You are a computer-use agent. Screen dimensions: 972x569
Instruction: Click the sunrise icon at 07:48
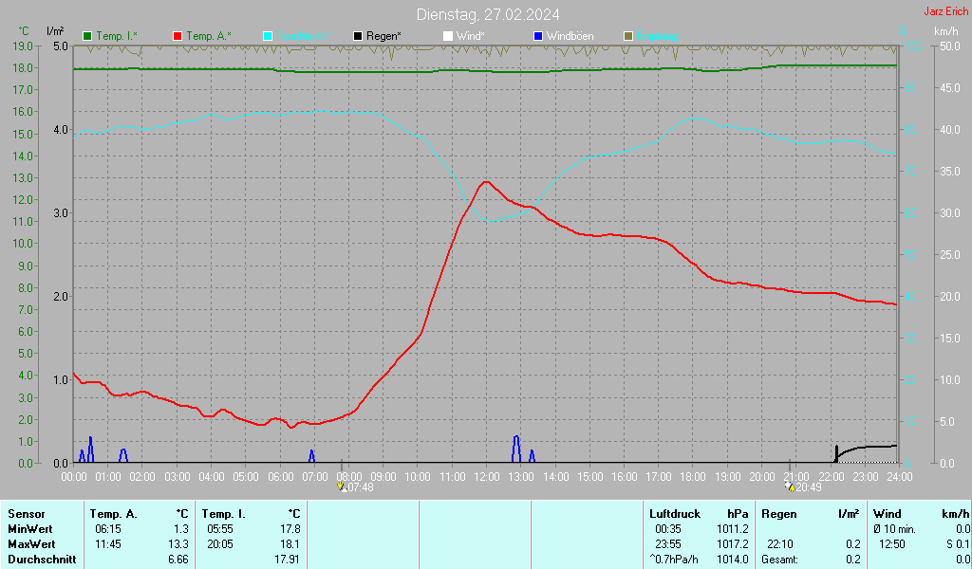point(342,486)
